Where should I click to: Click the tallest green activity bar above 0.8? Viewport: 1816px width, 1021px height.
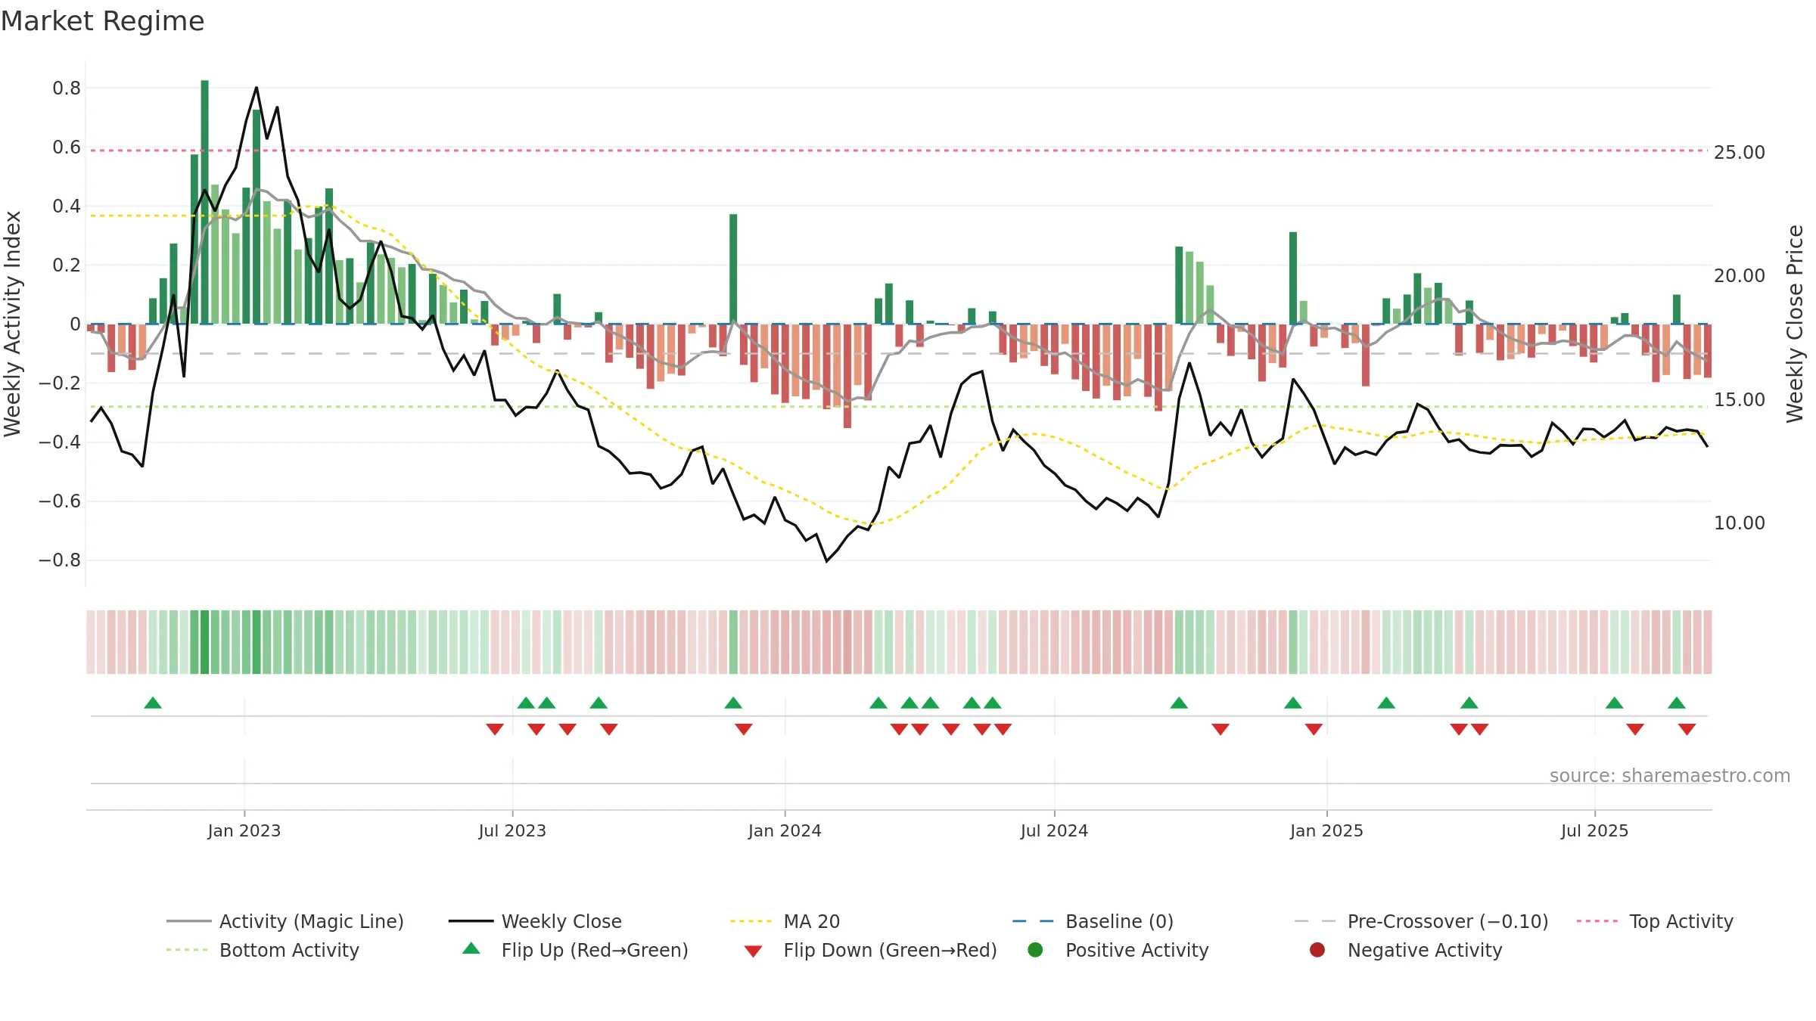point(205,202)
